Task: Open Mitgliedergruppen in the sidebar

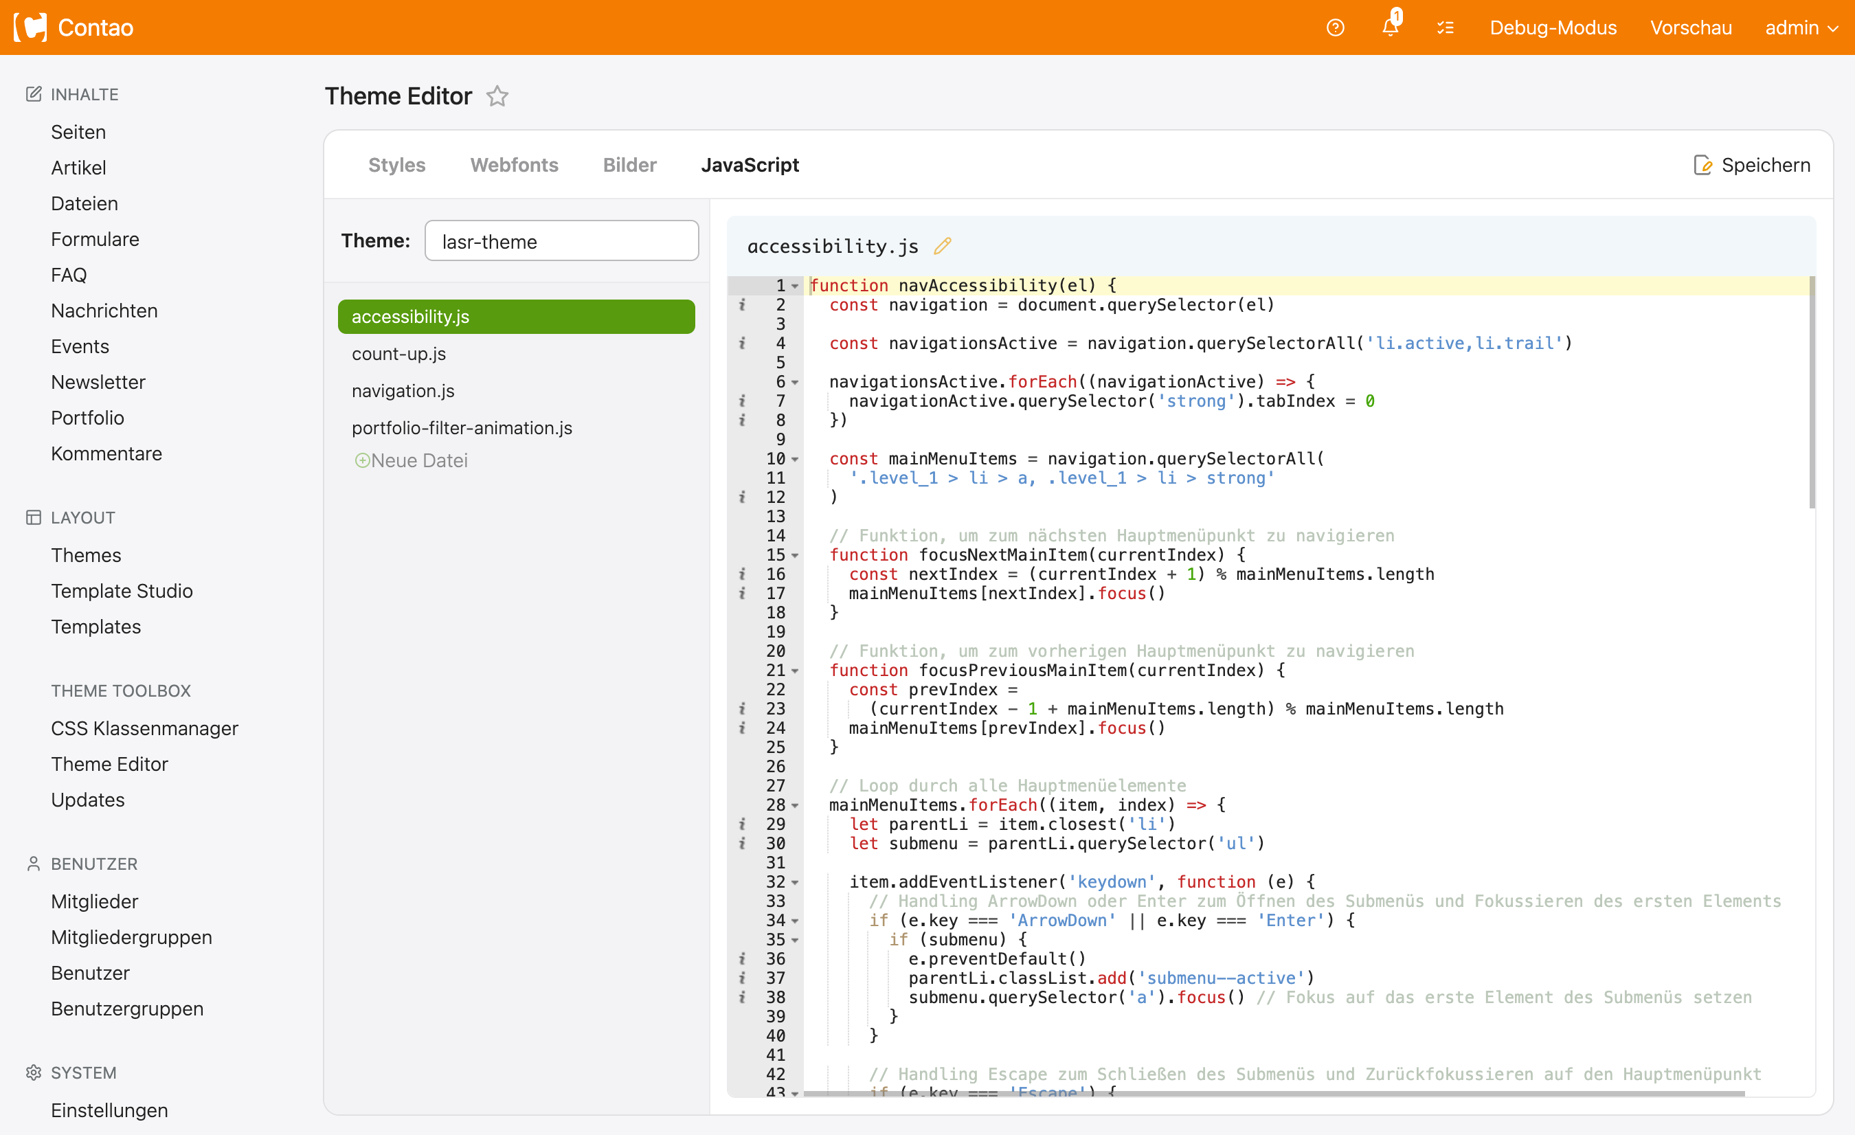Action: point(132,937)
